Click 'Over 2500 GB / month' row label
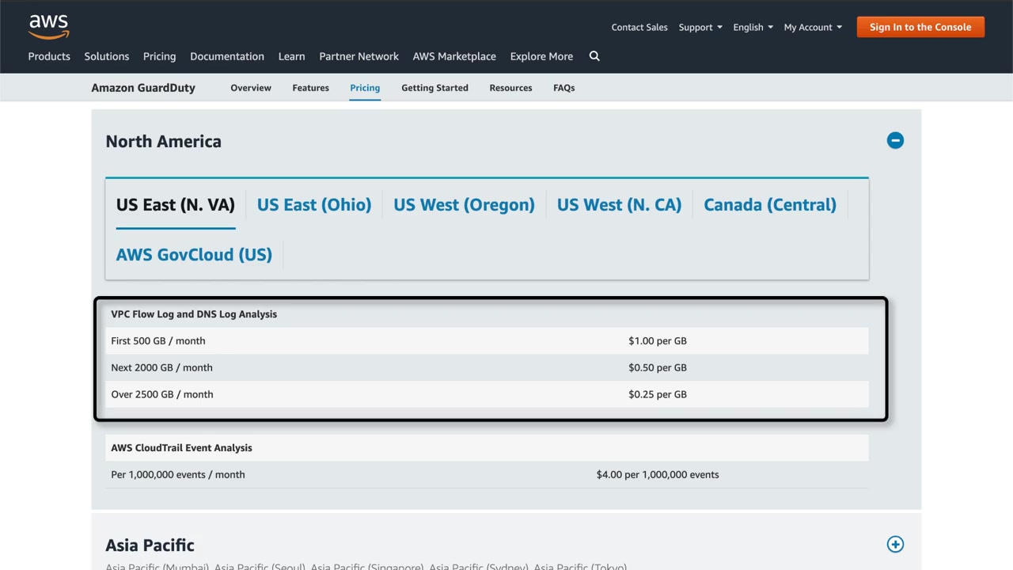This screenshot has width=1013, height=570. click(x=162, y=394)
